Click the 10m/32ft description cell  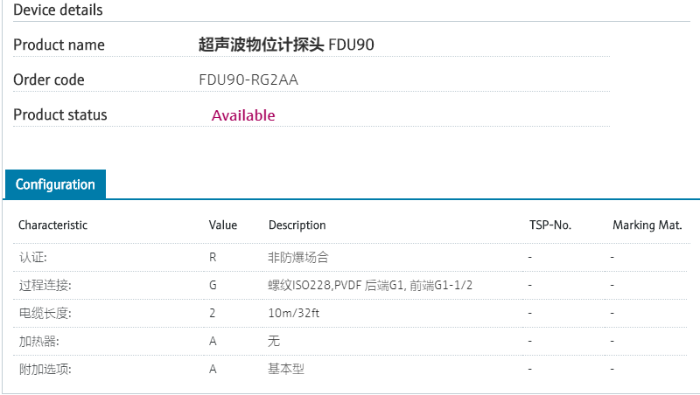(291, 313)
